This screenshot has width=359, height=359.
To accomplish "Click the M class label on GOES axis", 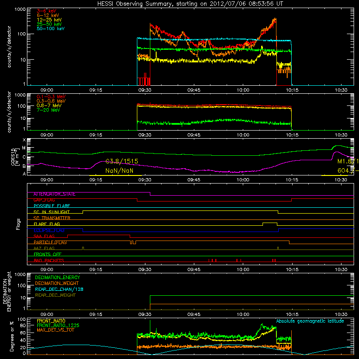I will coord(24,148).
